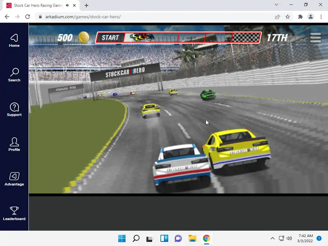Open the notification badge in system tray
The image size is (328, 246).
[x=319, y=238]
